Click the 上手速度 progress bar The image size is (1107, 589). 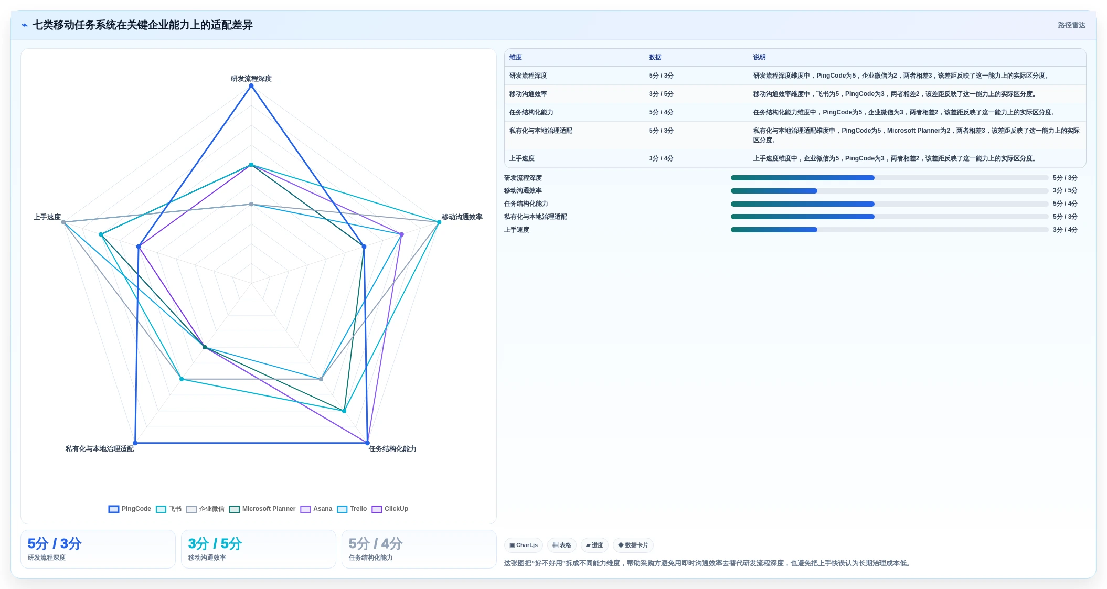[889, 230]
